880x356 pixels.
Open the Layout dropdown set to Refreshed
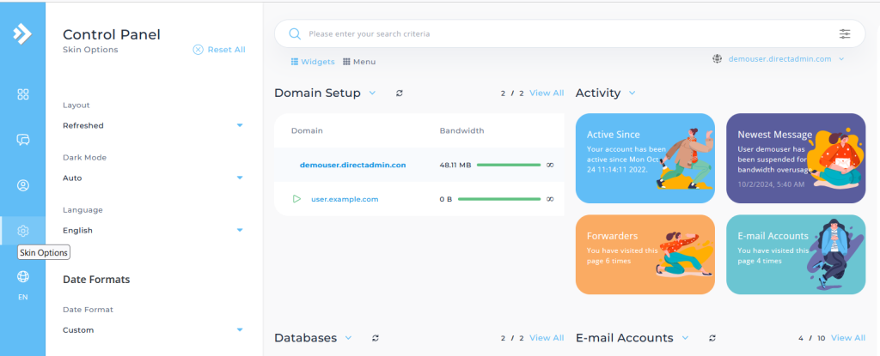coord(153,125)
